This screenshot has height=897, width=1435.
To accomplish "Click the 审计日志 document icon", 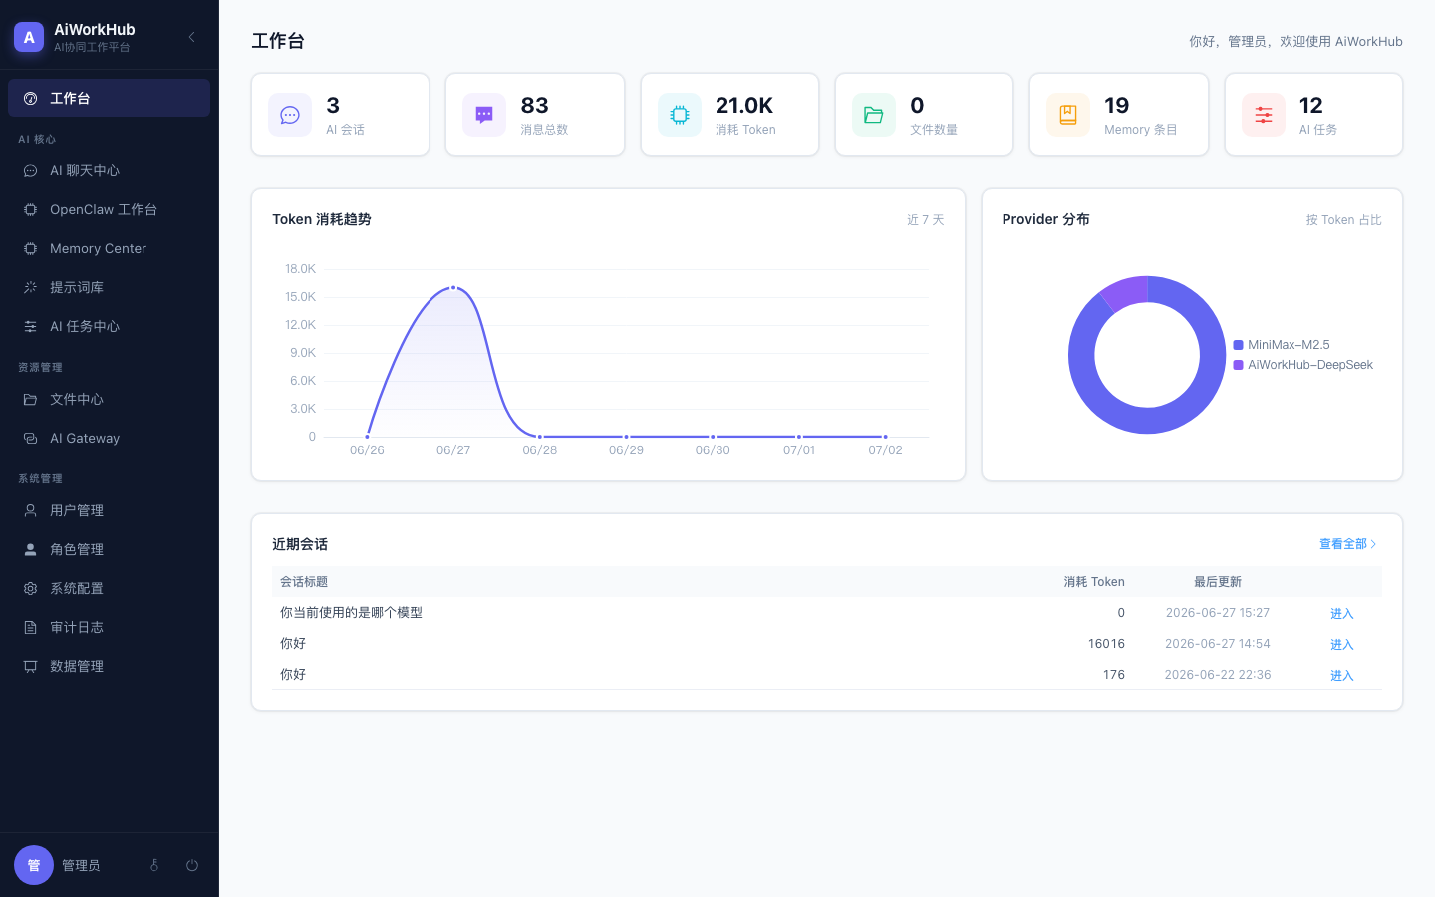I will coord(30,627).
